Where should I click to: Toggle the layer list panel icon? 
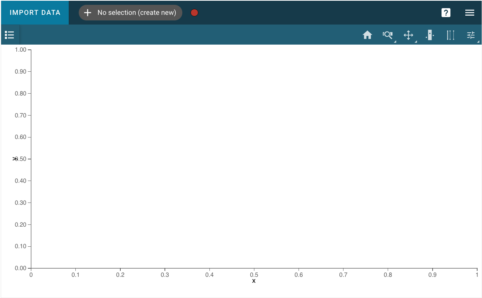(x=9, y=35)
